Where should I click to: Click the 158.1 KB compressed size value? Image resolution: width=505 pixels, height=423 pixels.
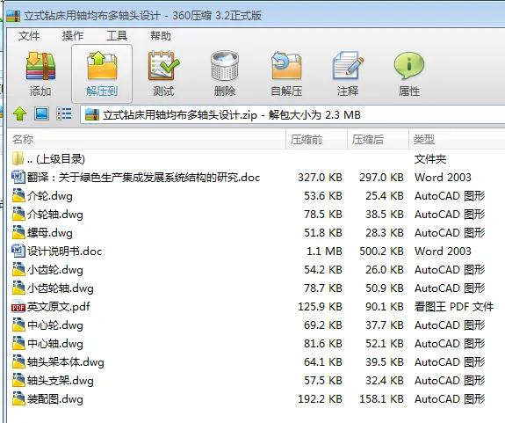(x=381, y=399)
